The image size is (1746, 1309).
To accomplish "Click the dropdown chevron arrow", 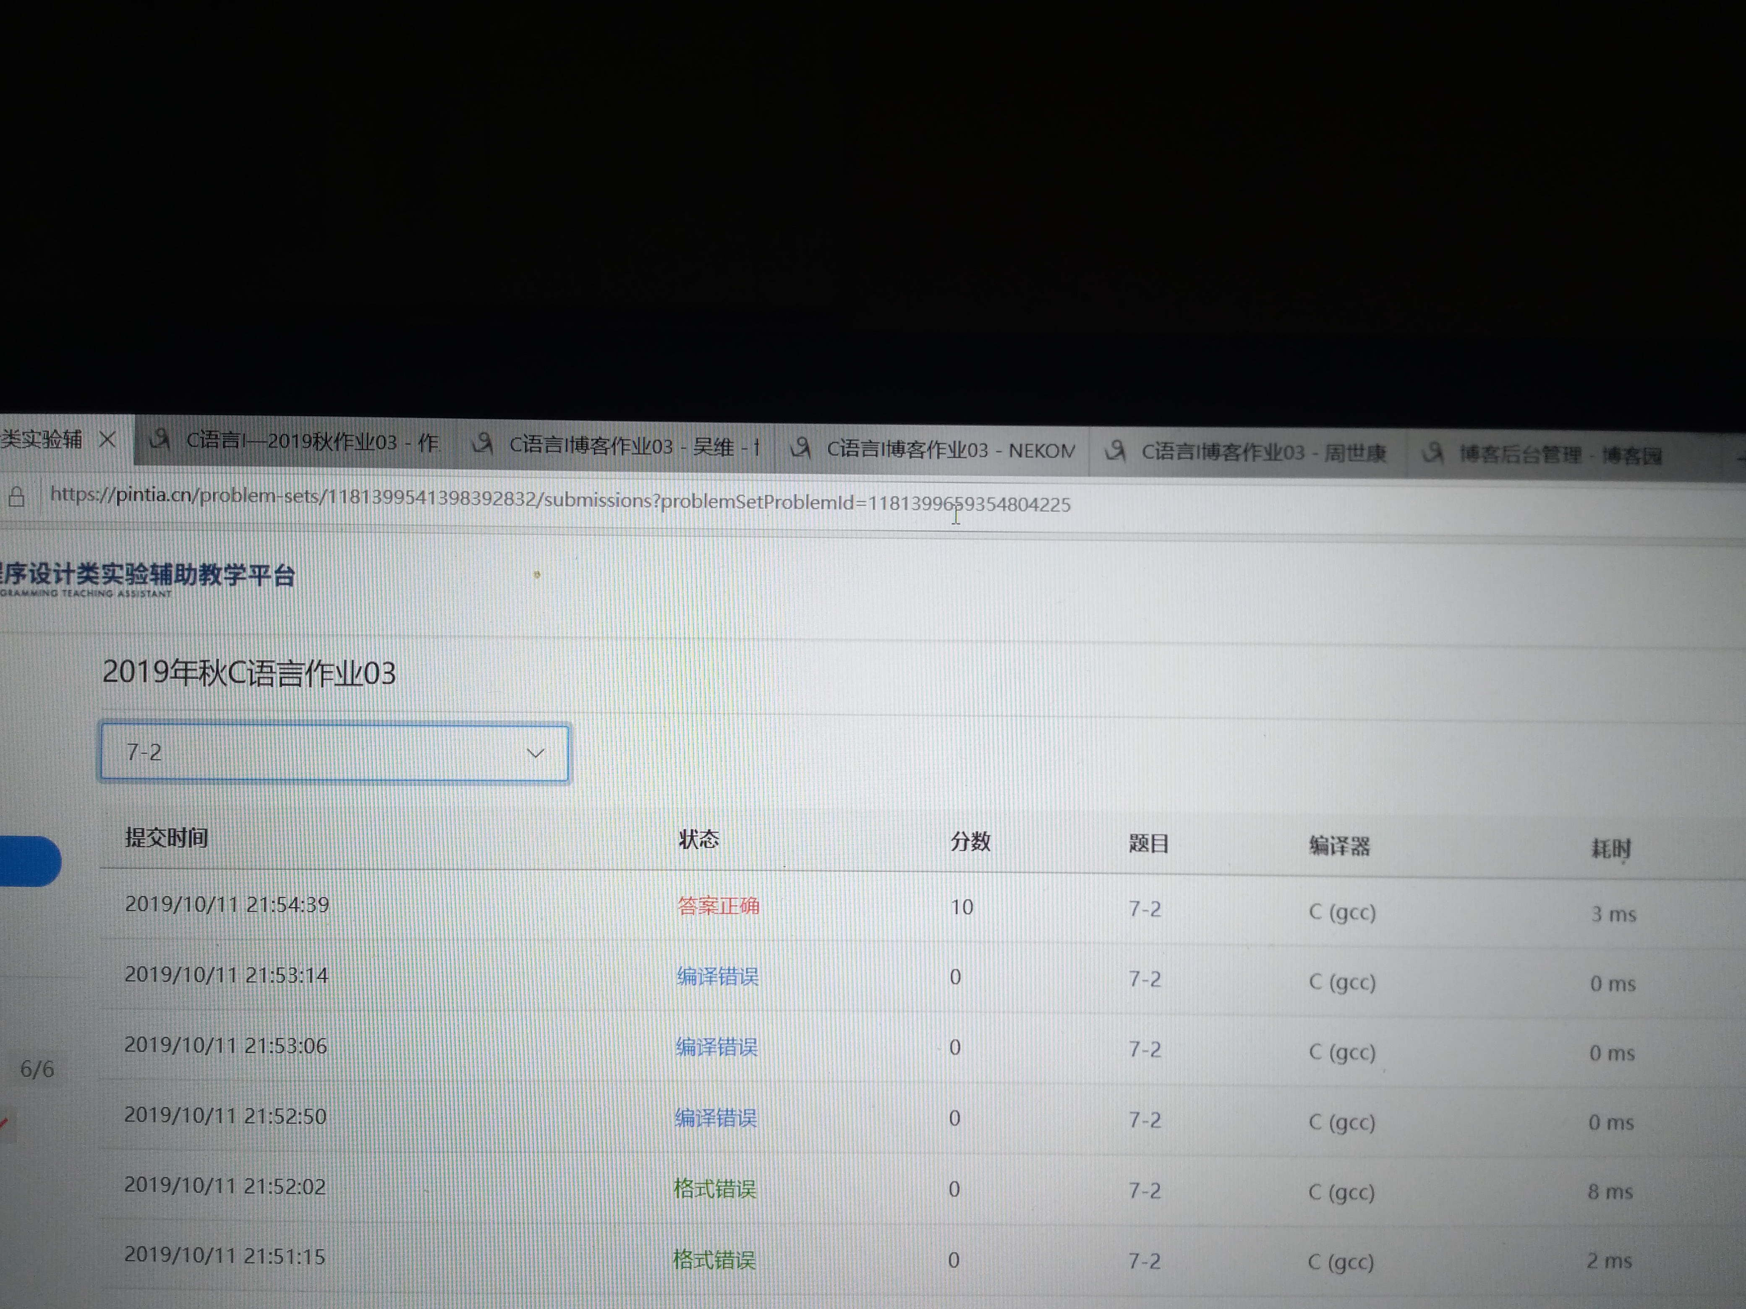I will (x=535, y=753).
